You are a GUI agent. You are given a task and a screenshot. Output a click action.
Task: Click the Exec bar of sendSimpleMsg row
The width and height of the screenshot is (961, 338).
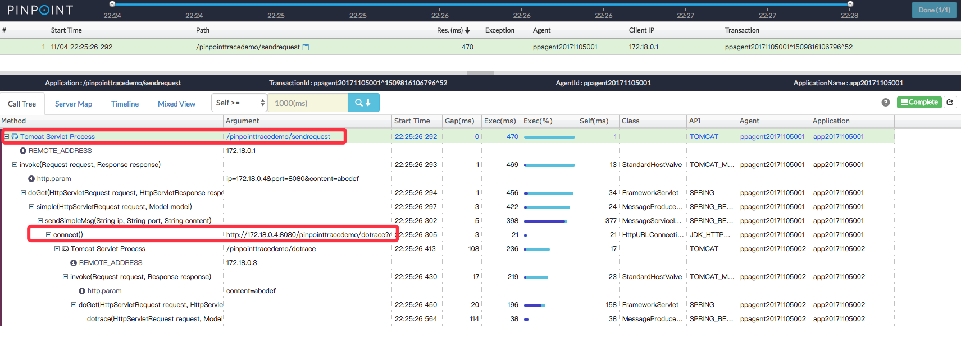pyautogui.click(x=545, y=221)
